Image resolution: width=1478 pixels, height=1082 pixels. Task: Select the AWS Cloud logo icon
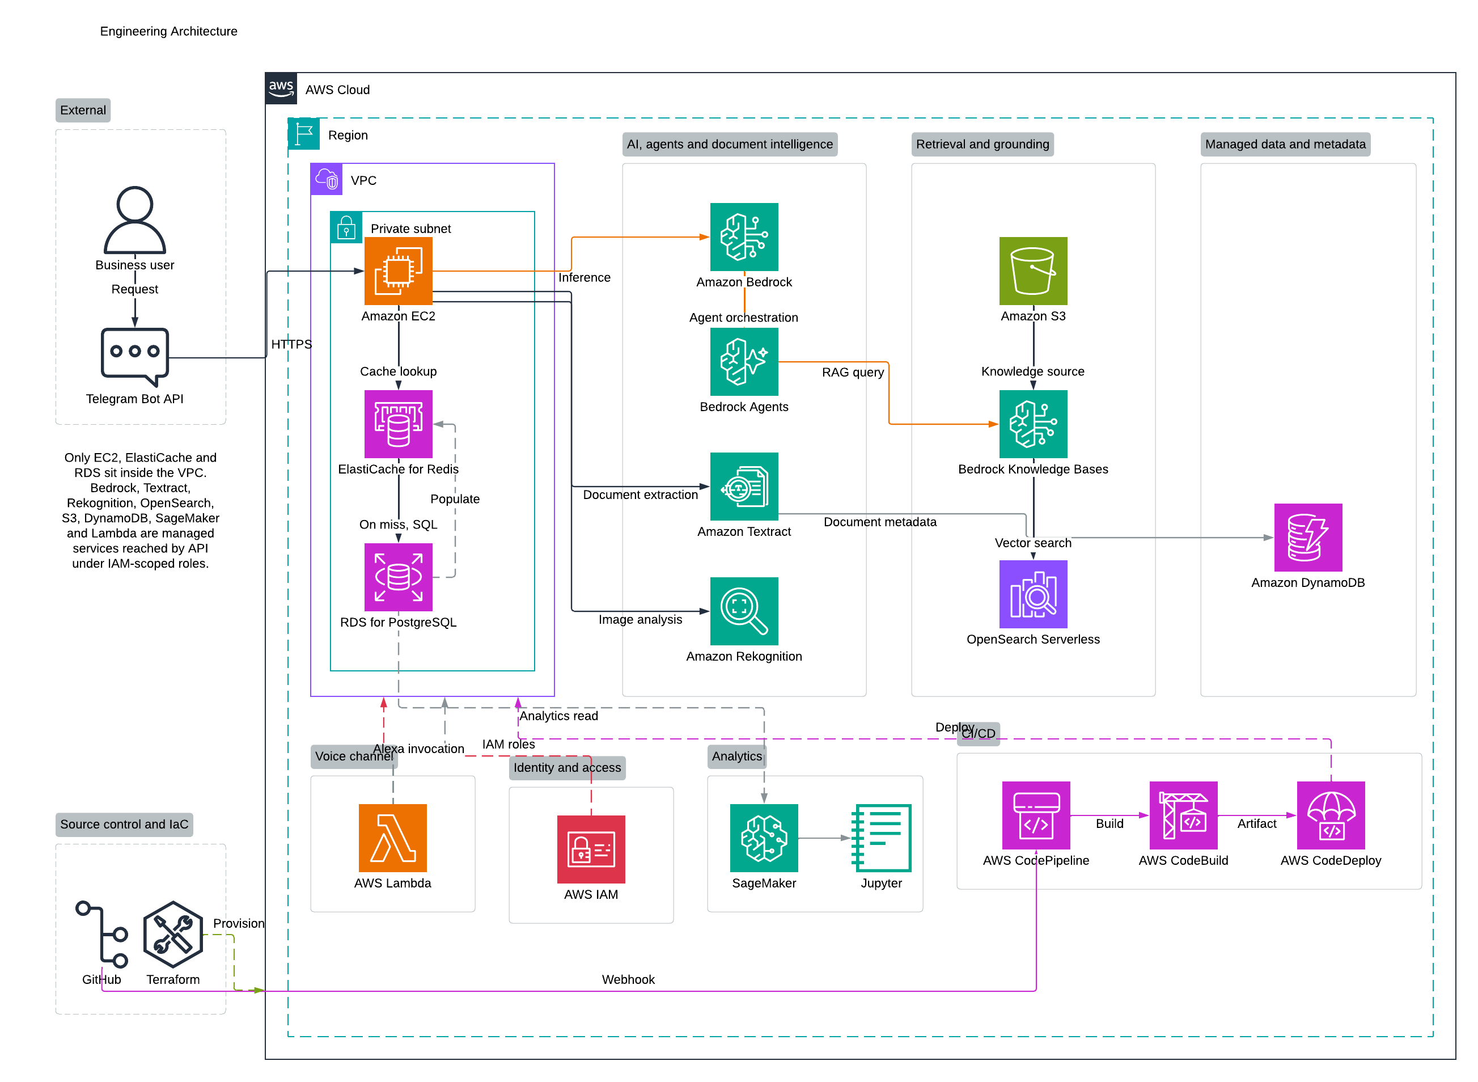(x=281, y=88)
